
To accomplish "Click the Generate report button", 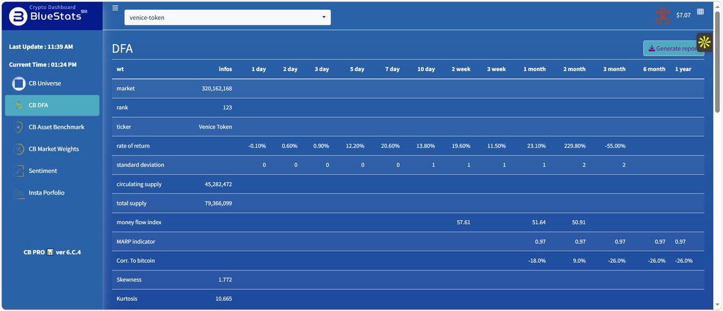I will click(672, 49).
